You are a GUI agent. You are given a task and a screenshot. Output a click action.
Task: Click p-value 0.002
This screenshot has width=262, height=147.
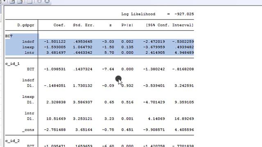[127, 42]
